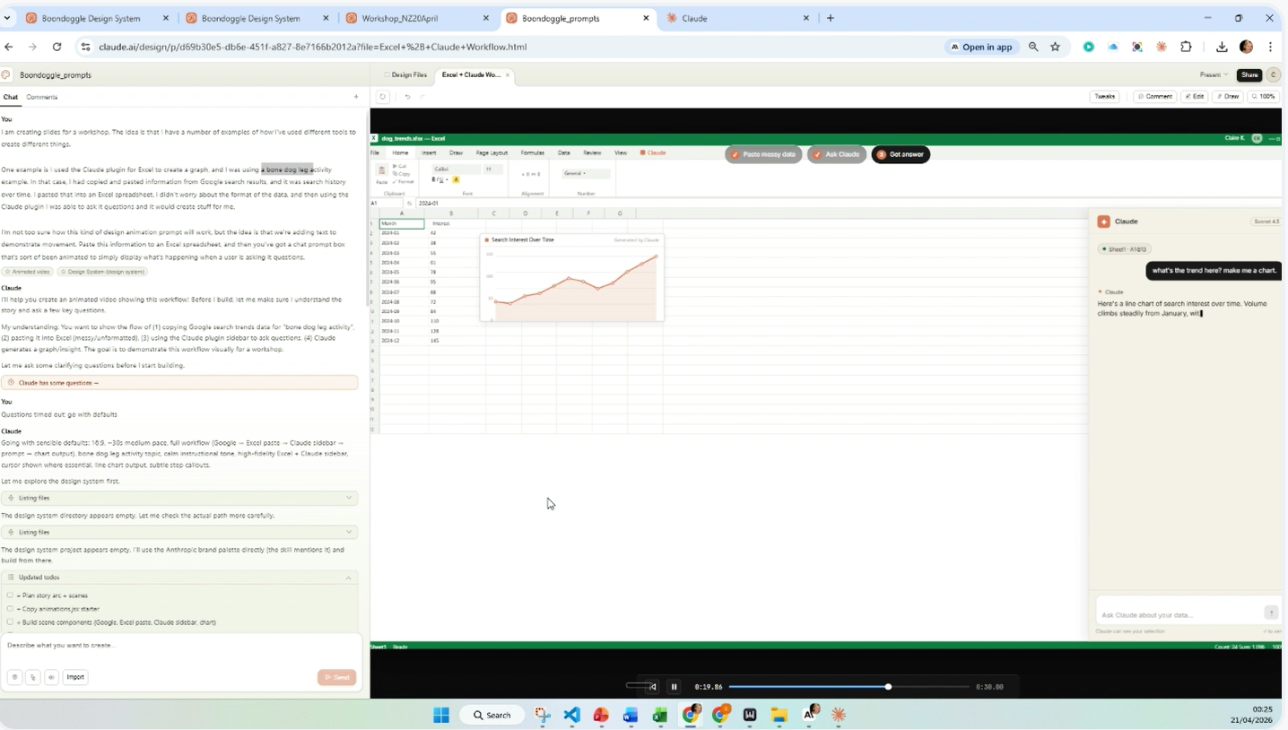
Task: Click the Share button
Action: 1249,75
